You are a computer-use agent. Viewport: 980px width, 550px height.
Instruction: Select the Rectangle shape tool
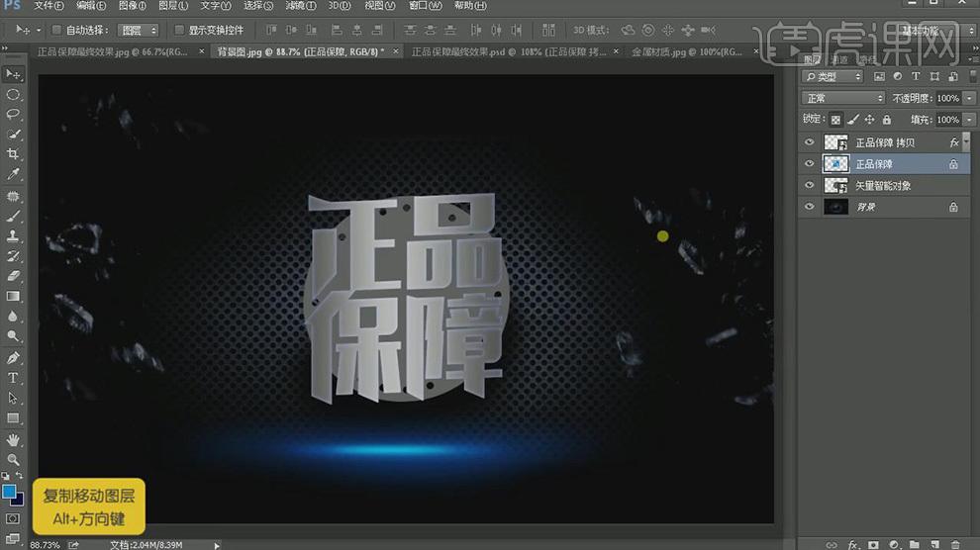coord(13,418)
